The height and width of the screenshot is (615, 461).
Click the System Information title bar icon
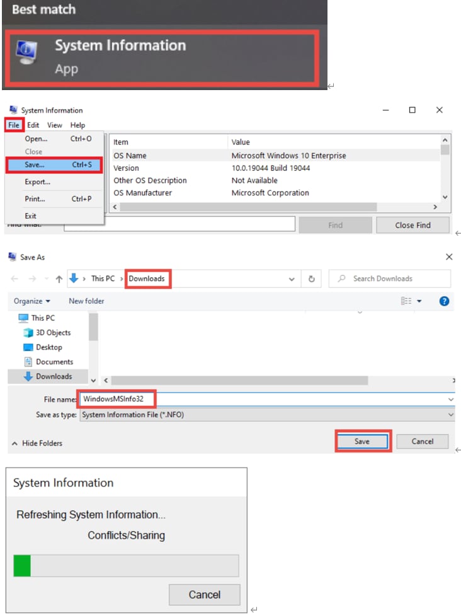[13, 110]
